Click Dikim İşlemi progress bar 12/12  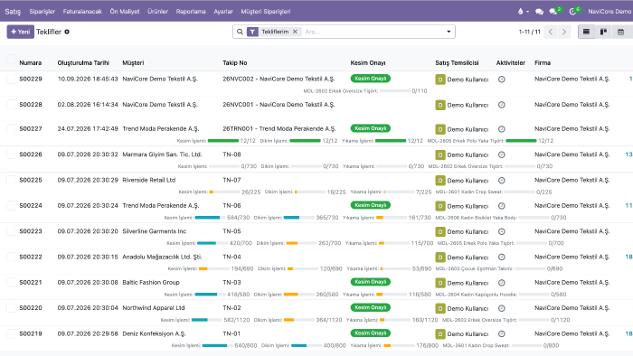tap(305, 141)
